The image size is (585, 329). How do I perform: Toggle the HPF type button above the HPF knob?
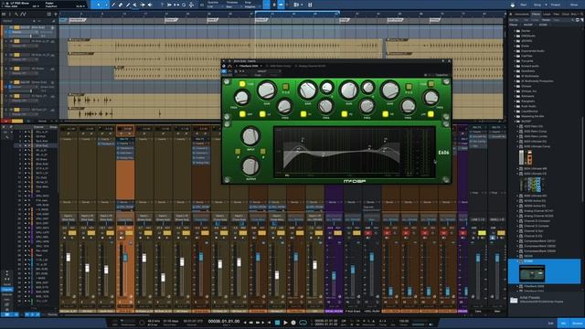point(242,84)
